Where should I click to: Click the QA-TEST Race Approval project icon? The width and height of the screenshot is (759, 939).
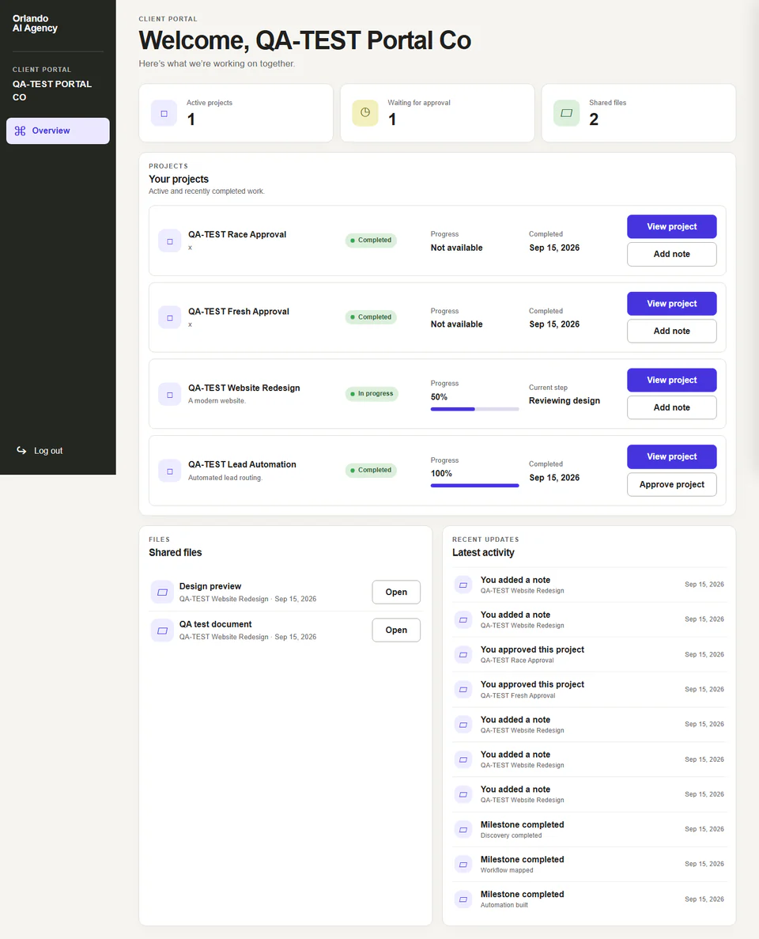[x=170, y=240]
